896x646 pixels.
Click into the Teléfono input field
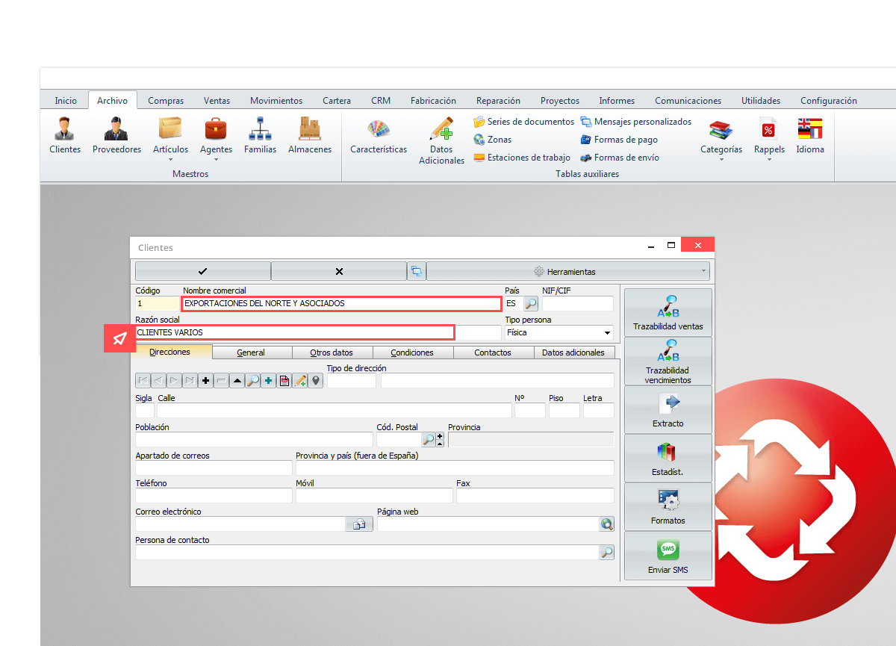point(214,496)
